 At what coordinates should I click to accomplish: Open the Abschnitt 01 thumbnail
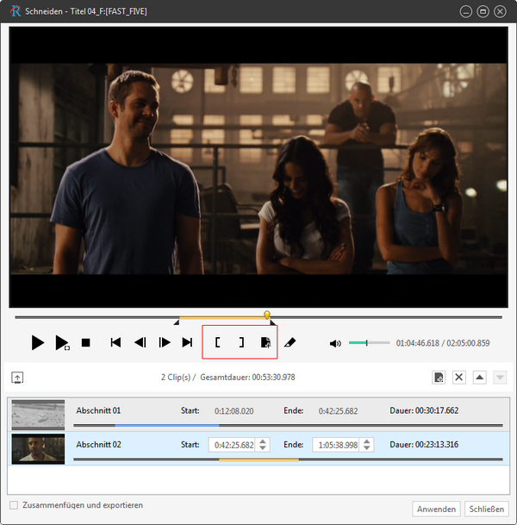click(x=38, y=415)
